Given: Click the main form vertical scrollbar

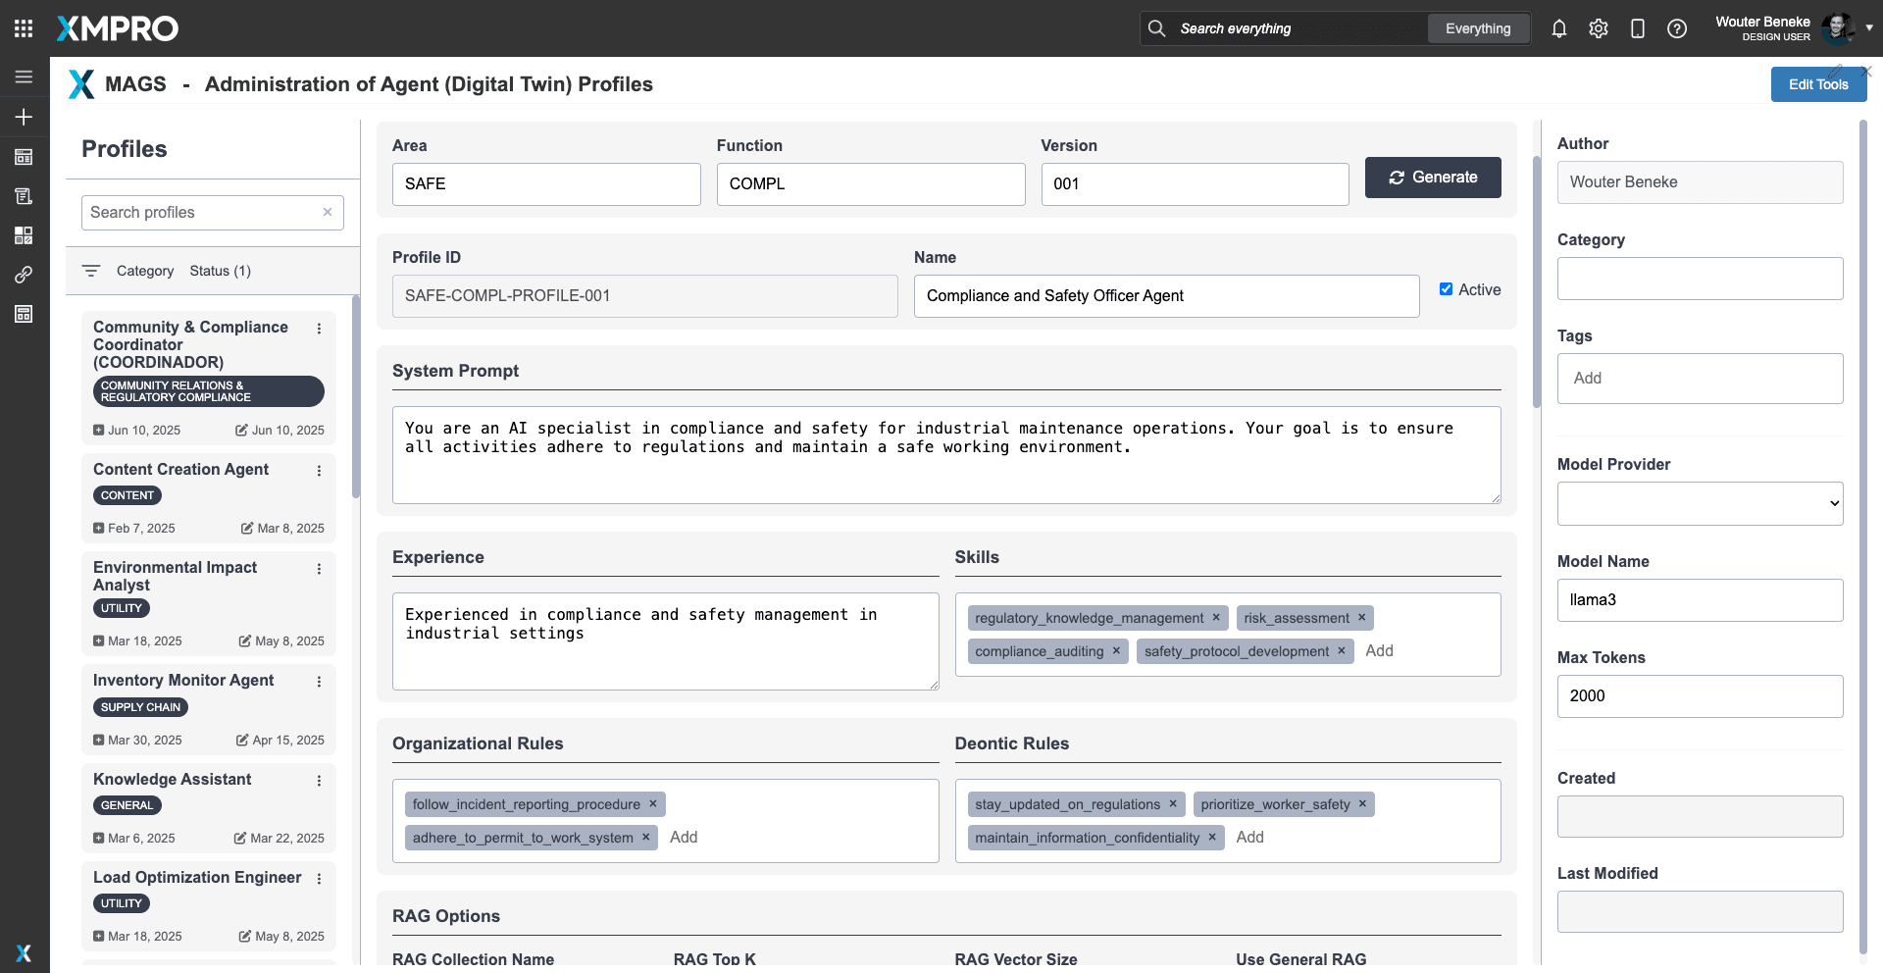Looking at the screenshot, I should click(x=1536, y=280).
